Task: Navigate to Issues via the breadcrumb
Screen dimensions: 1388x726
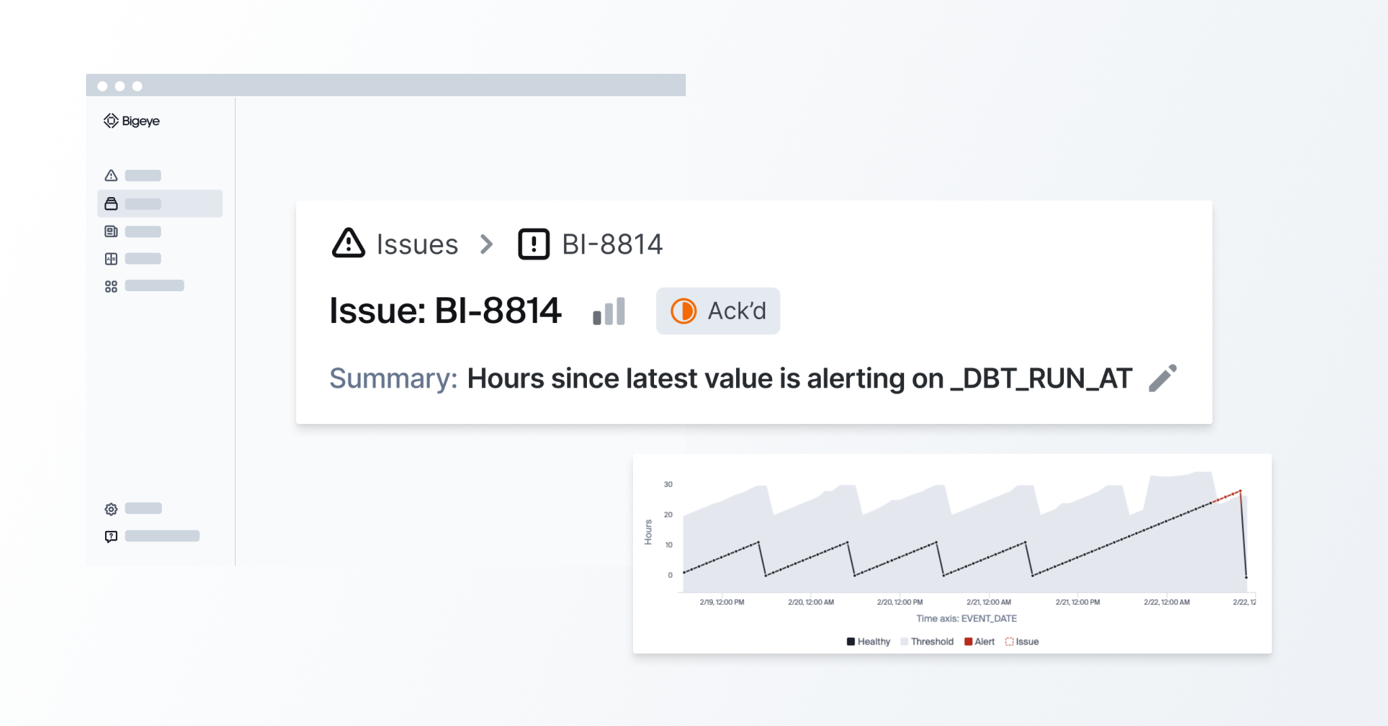Action: 417,244
